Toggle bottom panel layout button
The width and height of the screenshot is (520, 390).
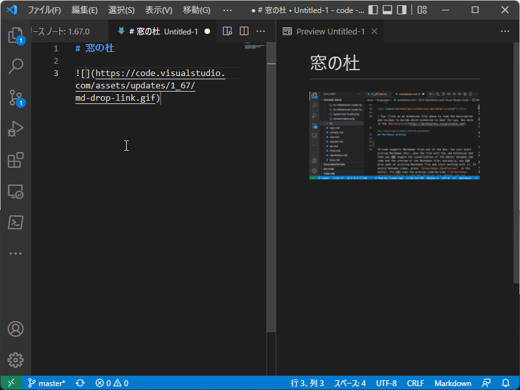pos(387,10)
